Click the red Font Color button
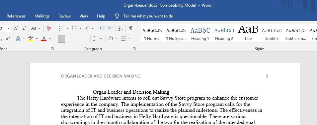The width and height of the screenshot is (317, 125). click(x=44, y=39)
